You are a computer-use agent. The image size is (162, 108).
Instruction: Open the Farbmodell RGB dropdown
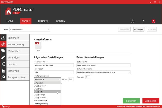pyautogui.click(x=54, y=72)
